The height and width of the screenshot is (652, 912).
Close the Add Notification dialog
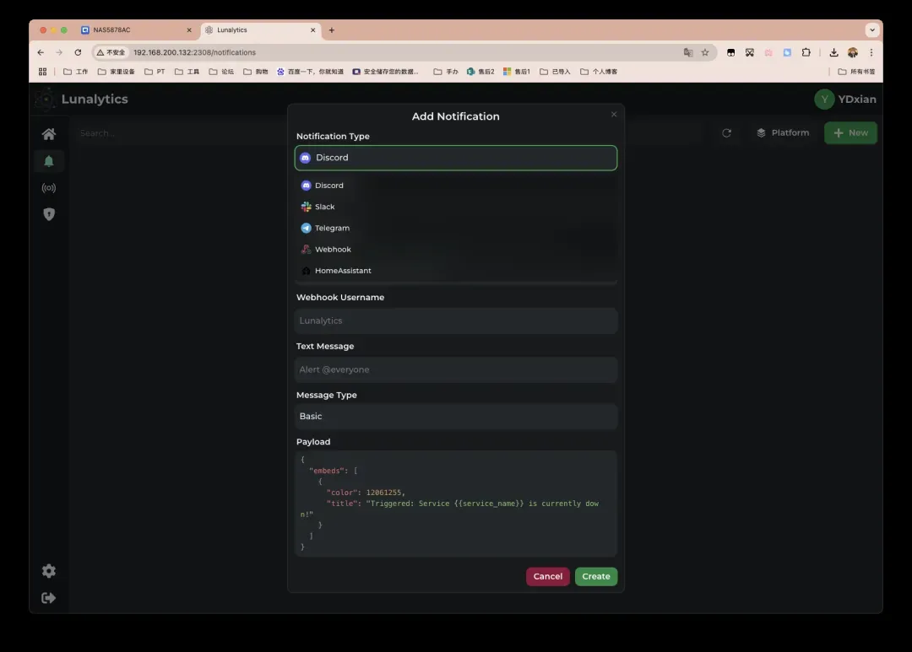[x=614, y=115]
